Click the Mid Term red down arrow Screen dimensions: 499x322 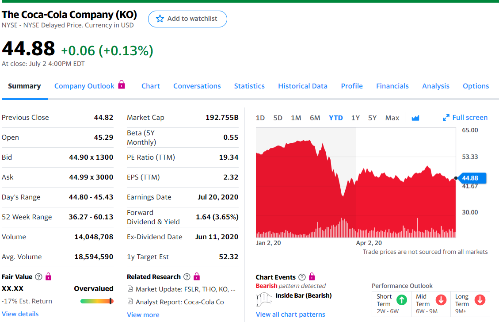[x=441, y=300]
